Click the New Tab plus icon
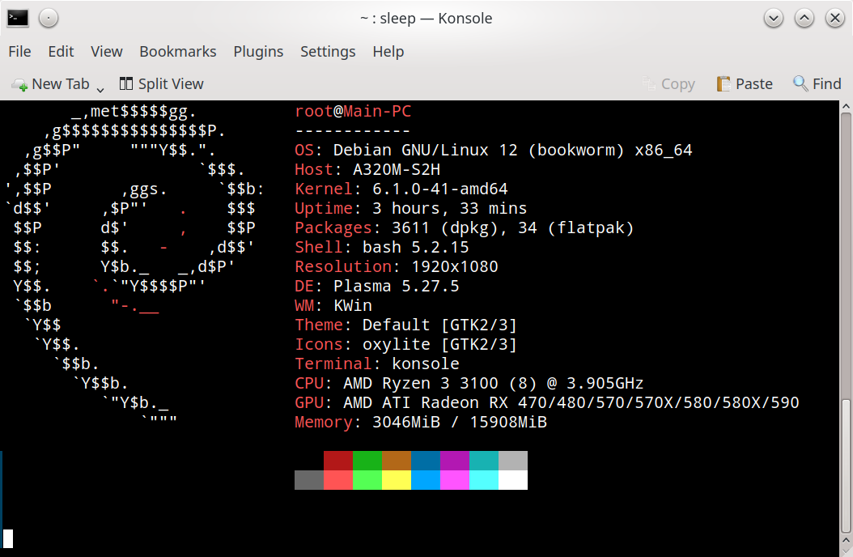 click(19, 84)
